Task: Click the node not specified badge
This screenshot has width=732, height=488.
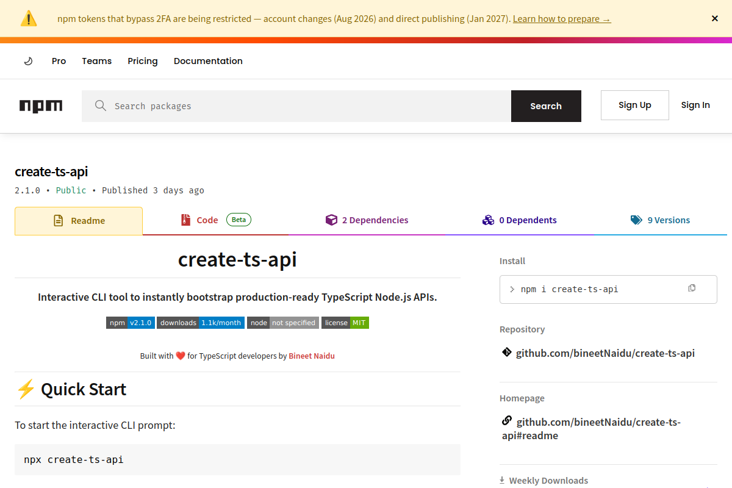Action: tap(283, 323)
